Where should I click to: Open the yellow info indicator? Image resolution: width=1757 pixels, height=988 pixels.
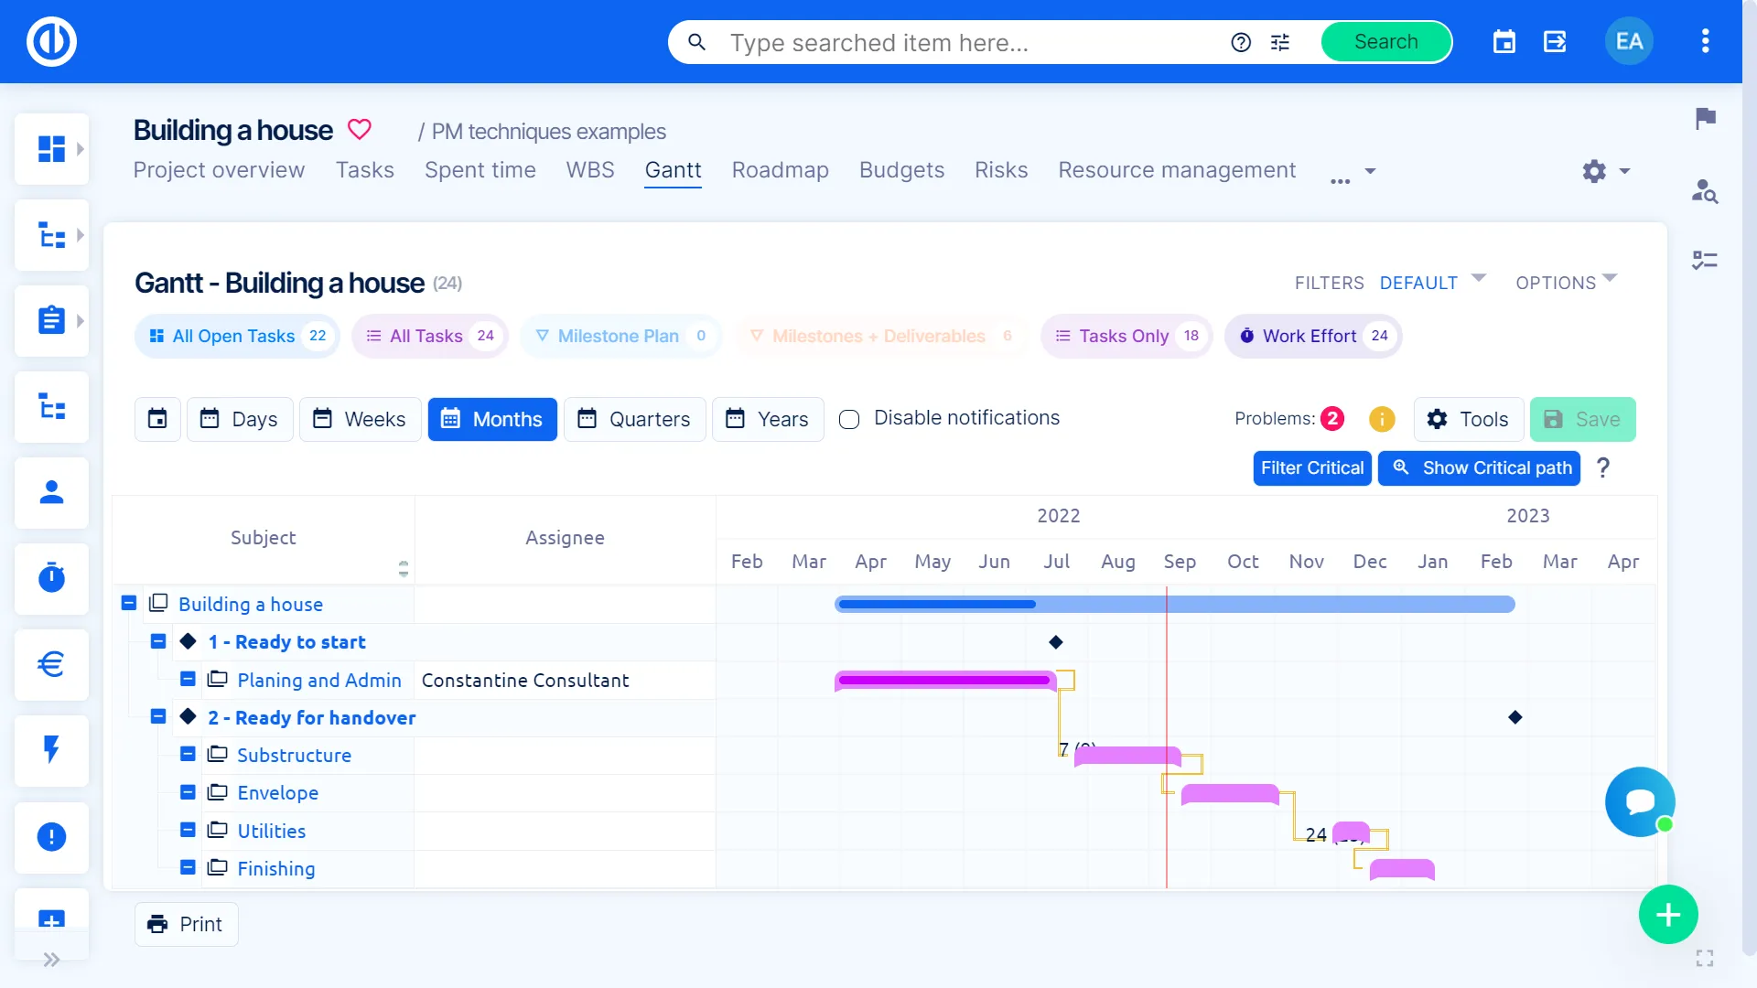point(1381,419)
